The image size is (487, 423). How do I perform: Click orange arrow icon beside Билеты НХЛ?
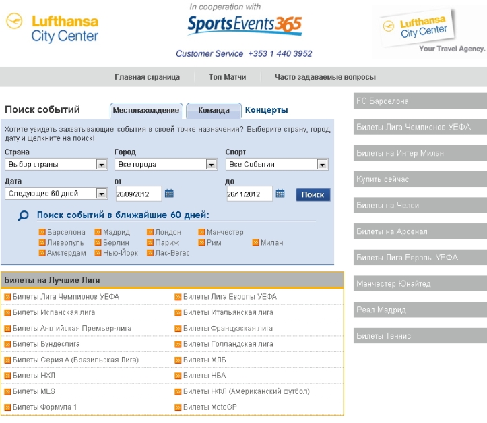click(7, 376)
